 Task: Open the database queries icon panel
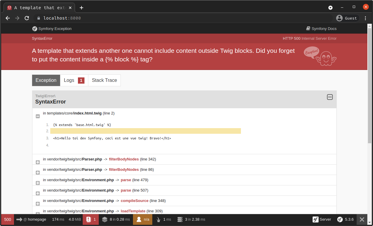tap(180, 219)
